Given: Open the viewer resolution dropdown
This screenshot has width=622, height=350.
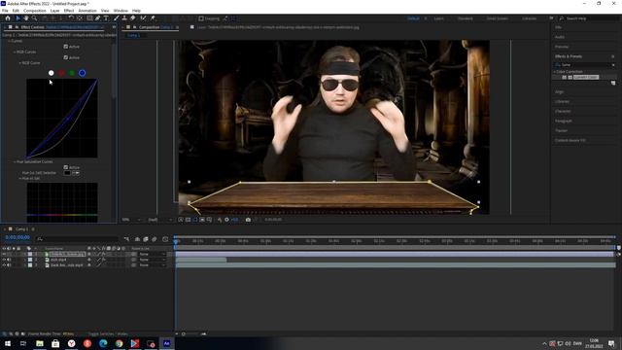Looking at the screenshot, I should point(159,220).
